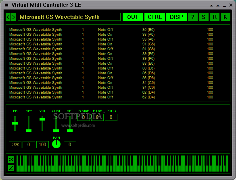The image size is (236, 180).
Task: Select the Note Off row for 88 (E6)
Action: (x=111, y=68)
